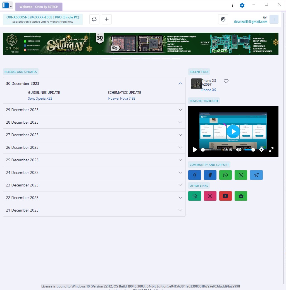Click the first Facebook community icon
This screenshot has width=286, height=290.
tap(195, 175)
